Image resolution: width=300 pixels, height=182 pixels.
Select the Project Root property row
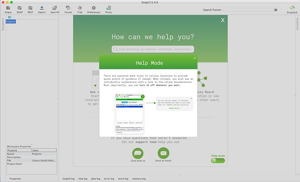[x=31, y=164]
